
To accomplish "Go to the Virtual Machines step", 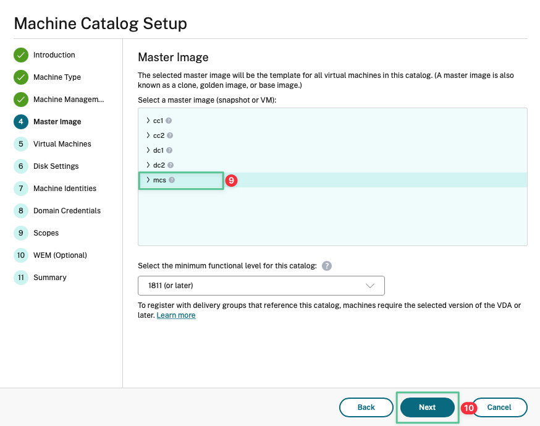I will (x=62, y=144).
